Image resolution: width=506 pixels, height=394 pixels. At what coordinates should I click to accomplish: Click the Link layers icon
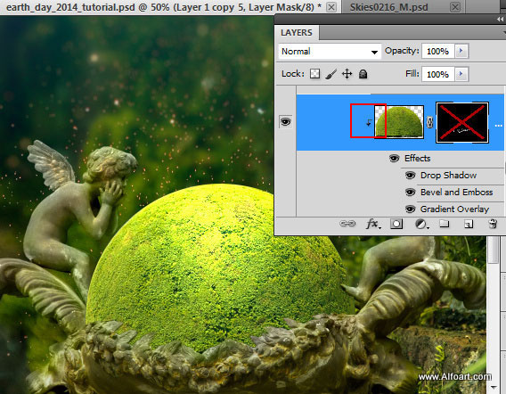pyautogui.click(x=347, y=224)
